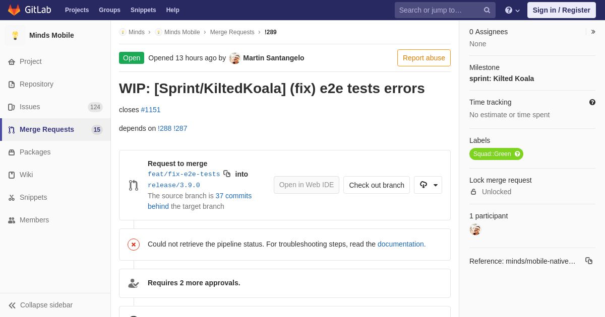Click the Wiki book icon
605x317 pixels.
click(x=12, y=175)
